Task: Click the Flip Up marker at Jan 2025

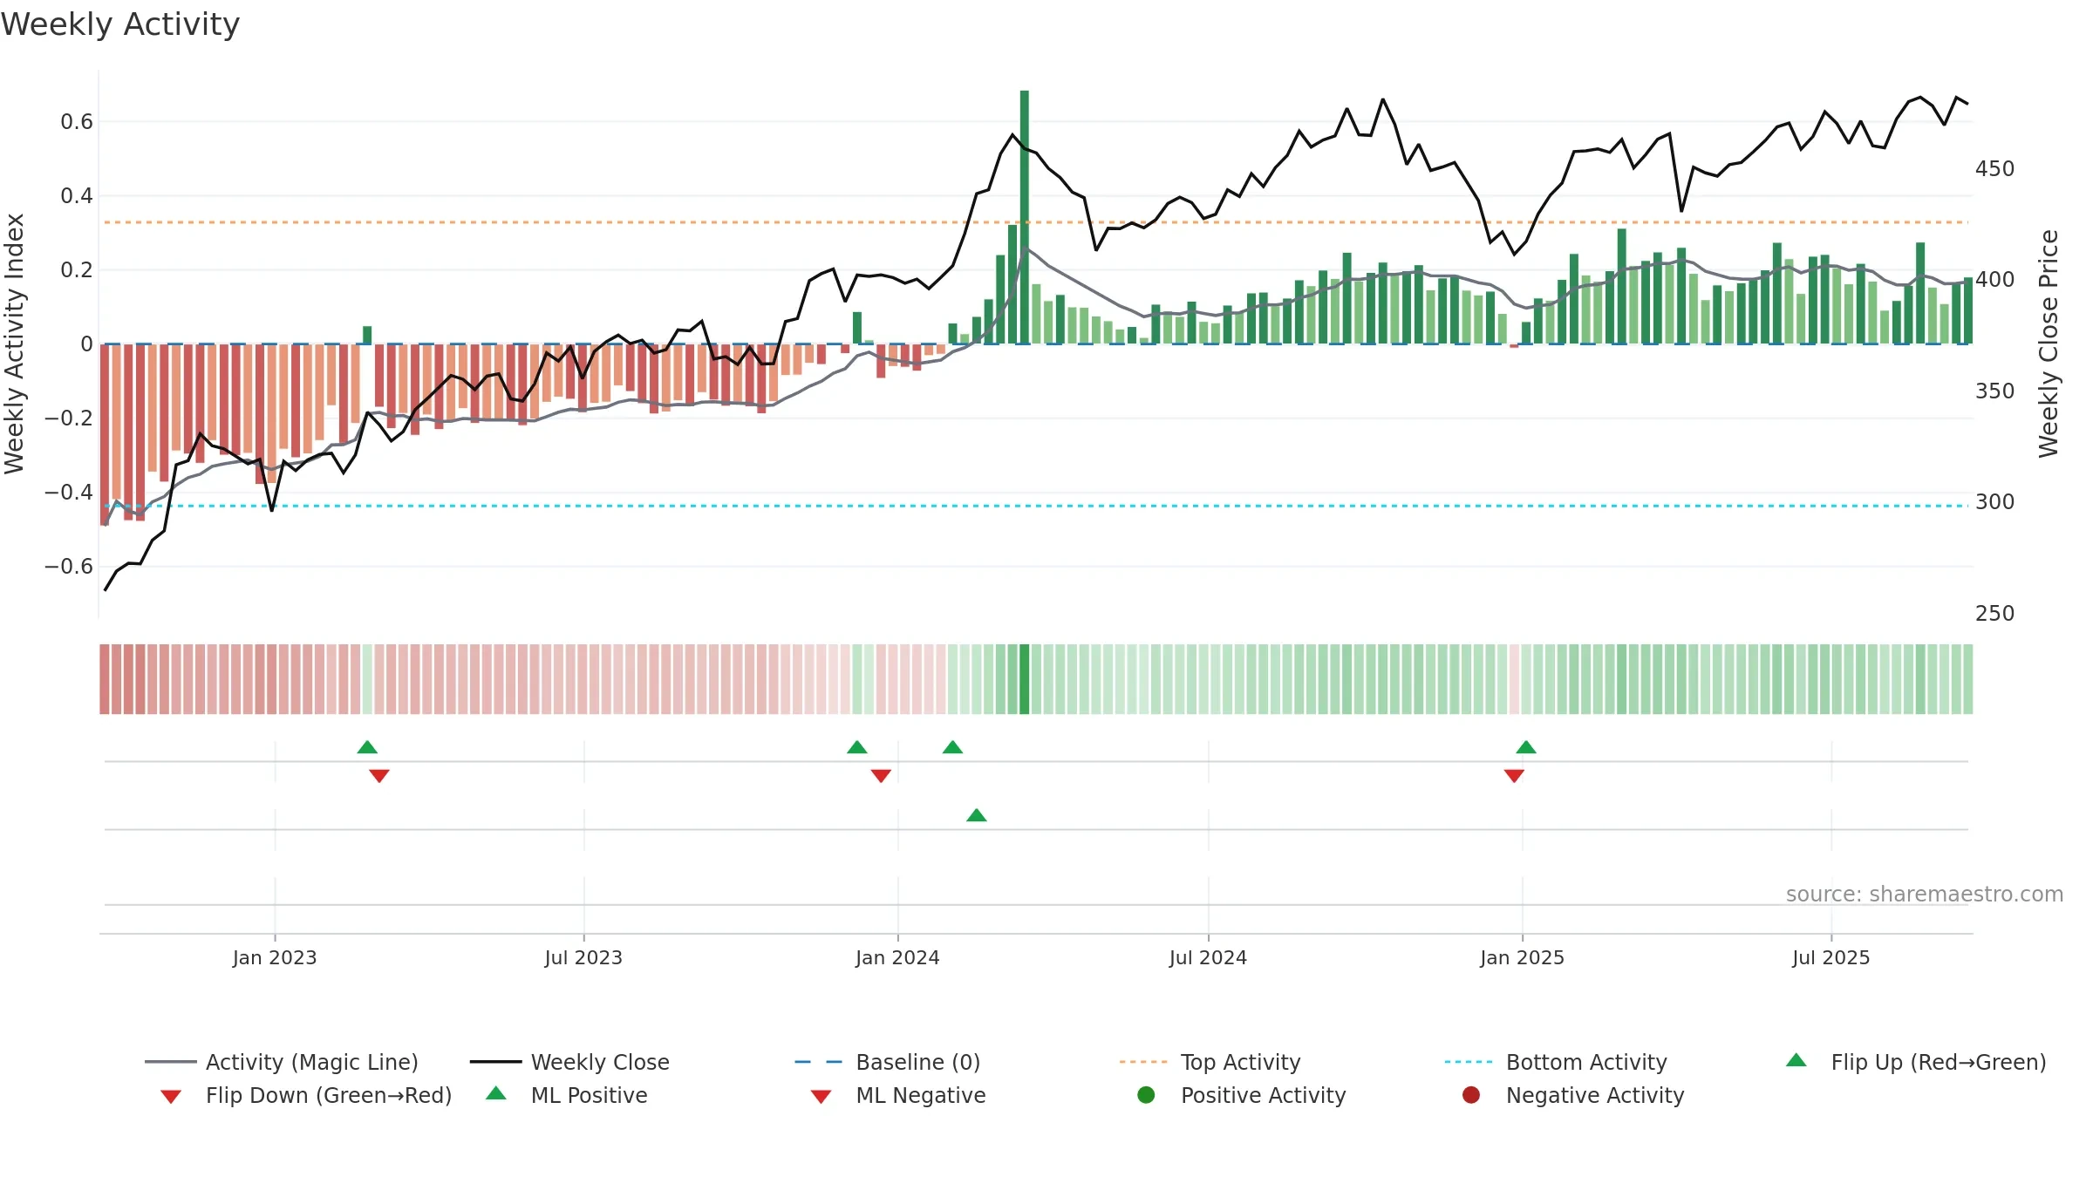Action: [x=1526, y=747]
